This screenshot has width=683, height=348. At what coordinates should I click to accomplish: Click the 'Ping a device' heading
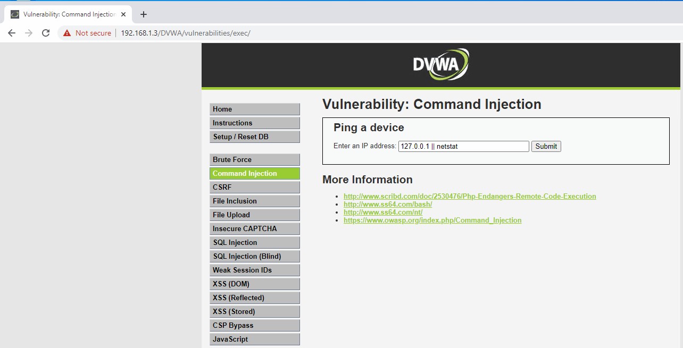point(369,128)
